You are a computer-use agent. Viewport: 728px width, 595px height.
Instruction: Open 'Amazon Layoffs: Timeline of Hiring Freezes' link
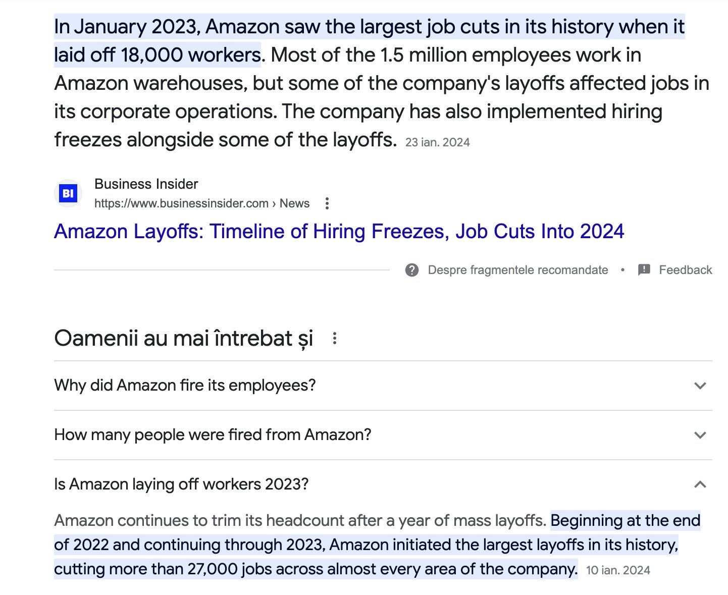click(x=339, y=232)
